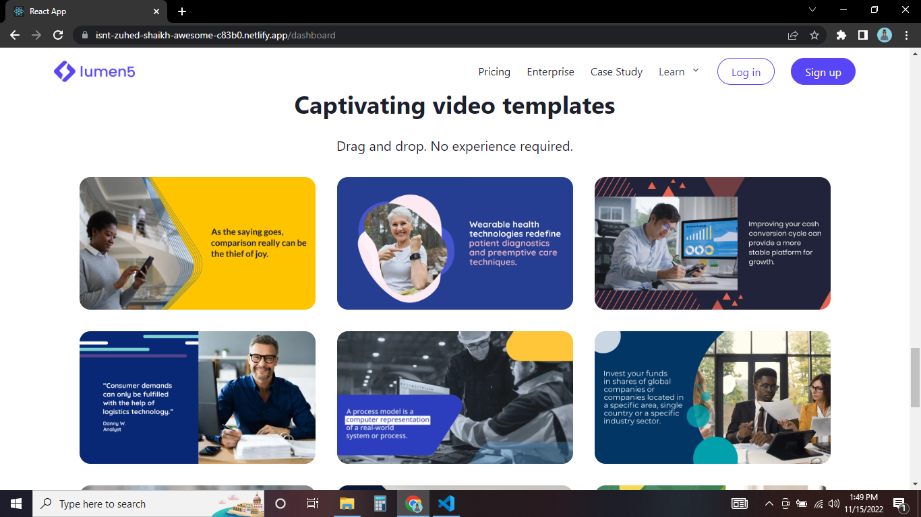The height and width of the screenshot is (517, 921).
Task: Open the browser extensions puzzle icon
Action: click(x=841, y=35)
